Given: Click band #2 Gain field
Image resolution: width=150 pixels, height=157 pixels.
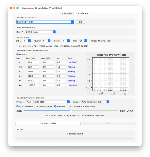Looking at the screenshot, I should [48, 67].
